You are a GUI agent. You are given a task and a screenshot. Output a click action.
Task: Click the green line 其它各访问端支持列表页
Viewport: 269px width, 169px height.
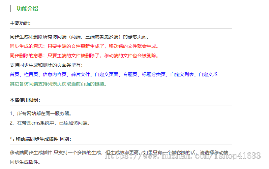(x=58, y=84)
